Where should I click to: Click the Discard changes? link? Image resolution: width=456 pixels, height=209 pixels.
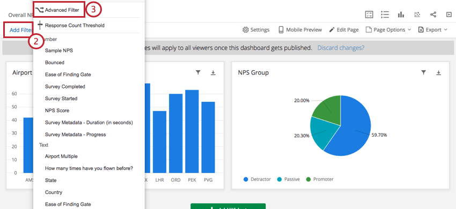pos(341,48)
